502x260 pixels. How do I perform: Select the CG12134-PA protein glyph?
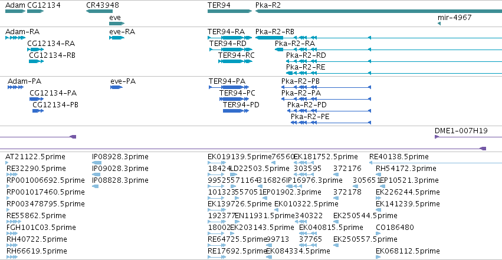tap(37, 99)
